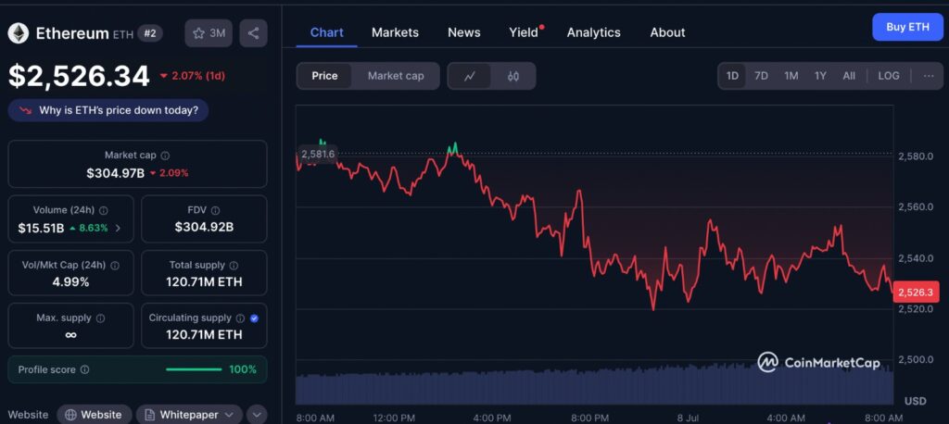Click the $15.51B volume value

click(41, 229)
